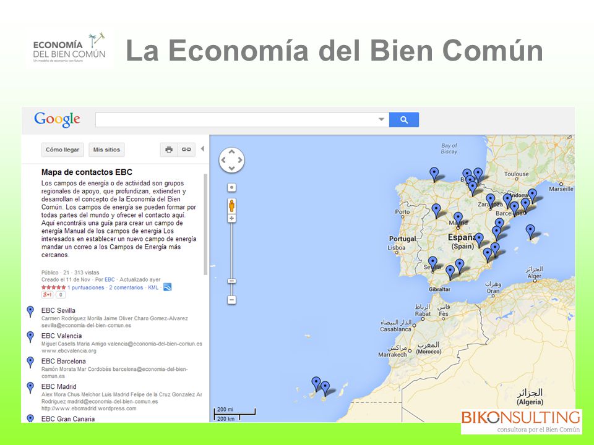Image resolution: width=594 pixels, height=445 pixels.
Task: Click the map title Mapa de contactos EBC
Action: [87, 172]
